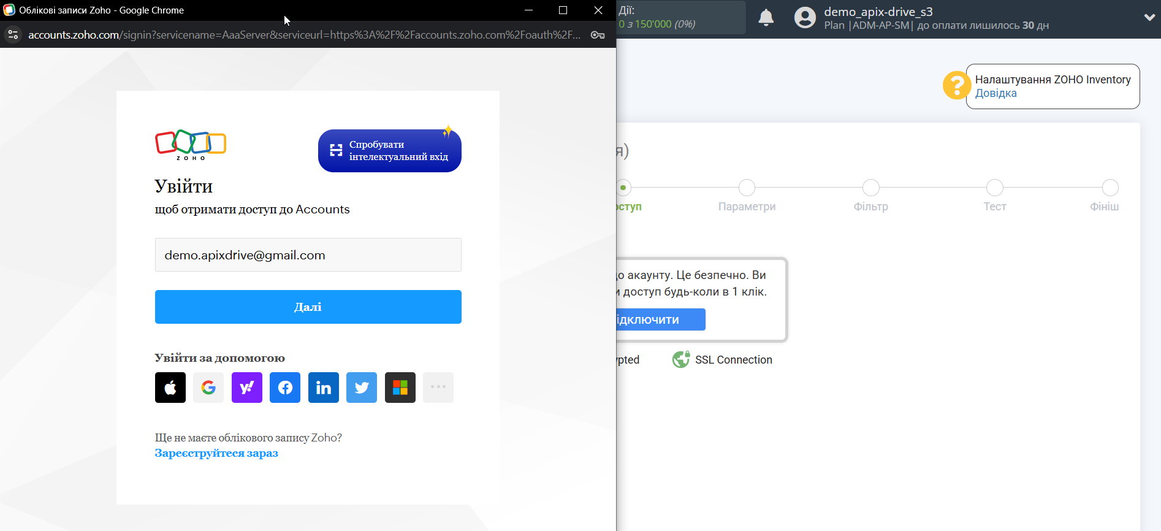Viewport: 1161px width, 531px height.
Task: Try smart sign-in button
Action: point(390,151)
